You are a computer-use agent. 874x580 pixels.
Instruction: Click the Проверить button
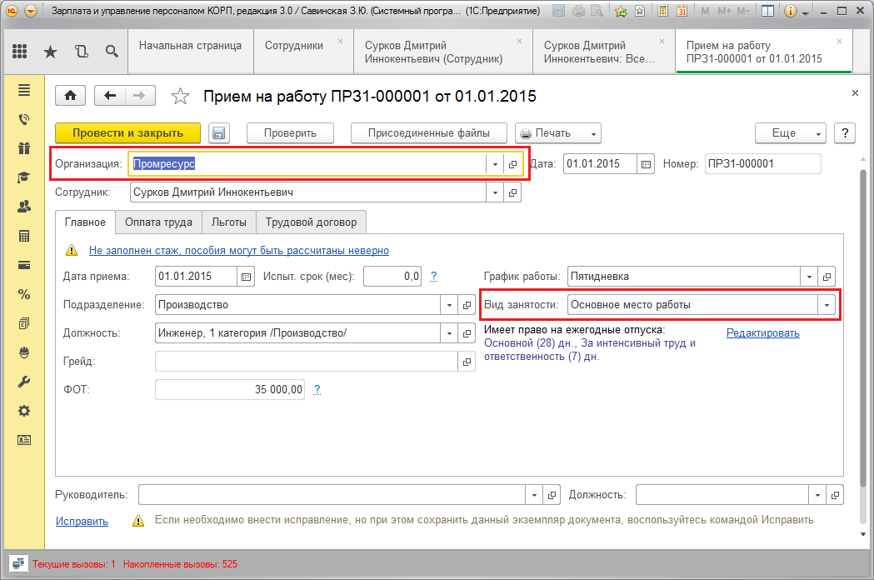[x=291, y=133]
